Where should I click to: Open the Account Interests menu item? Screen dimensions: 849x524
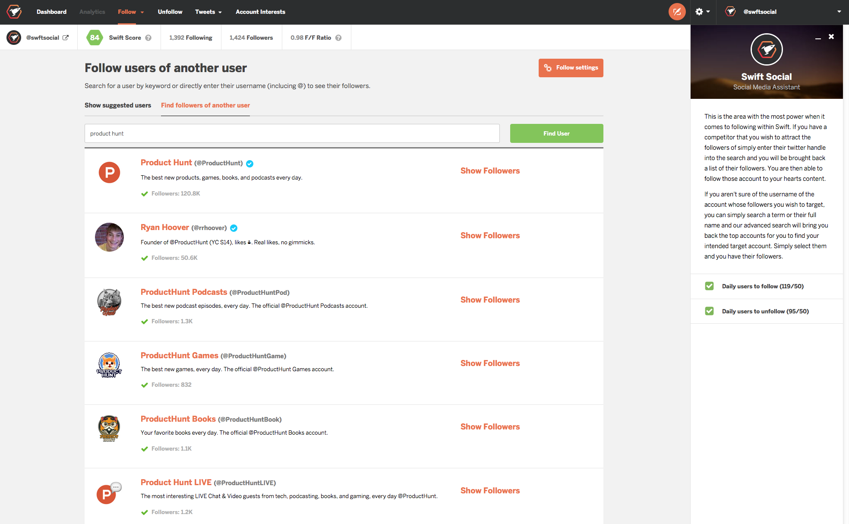(x=260, y=12)
